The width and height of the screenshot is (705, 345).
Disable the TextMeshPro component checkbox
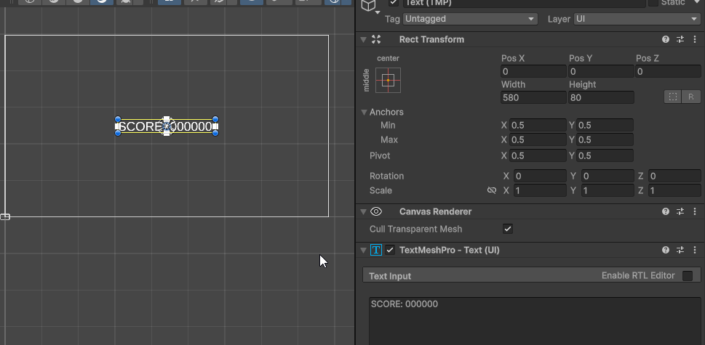coord(390,250)
